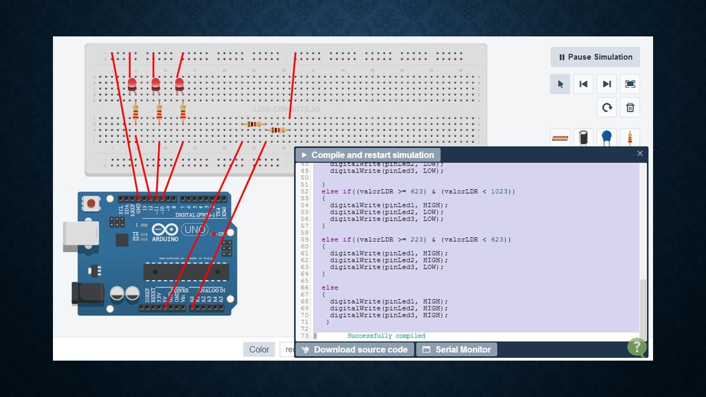Screen dimensions: 706x397
Task: Pick the blue ceramic capacitor component
Action: point(607,138)
